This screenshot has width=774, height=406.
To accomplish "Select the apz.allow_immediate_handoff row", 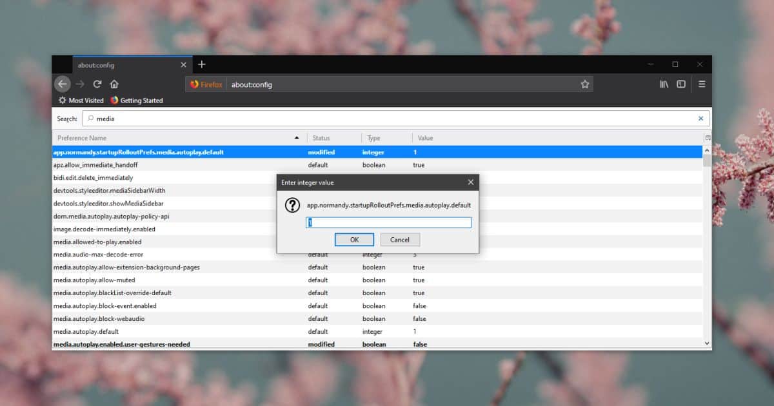I will [377, 165].
